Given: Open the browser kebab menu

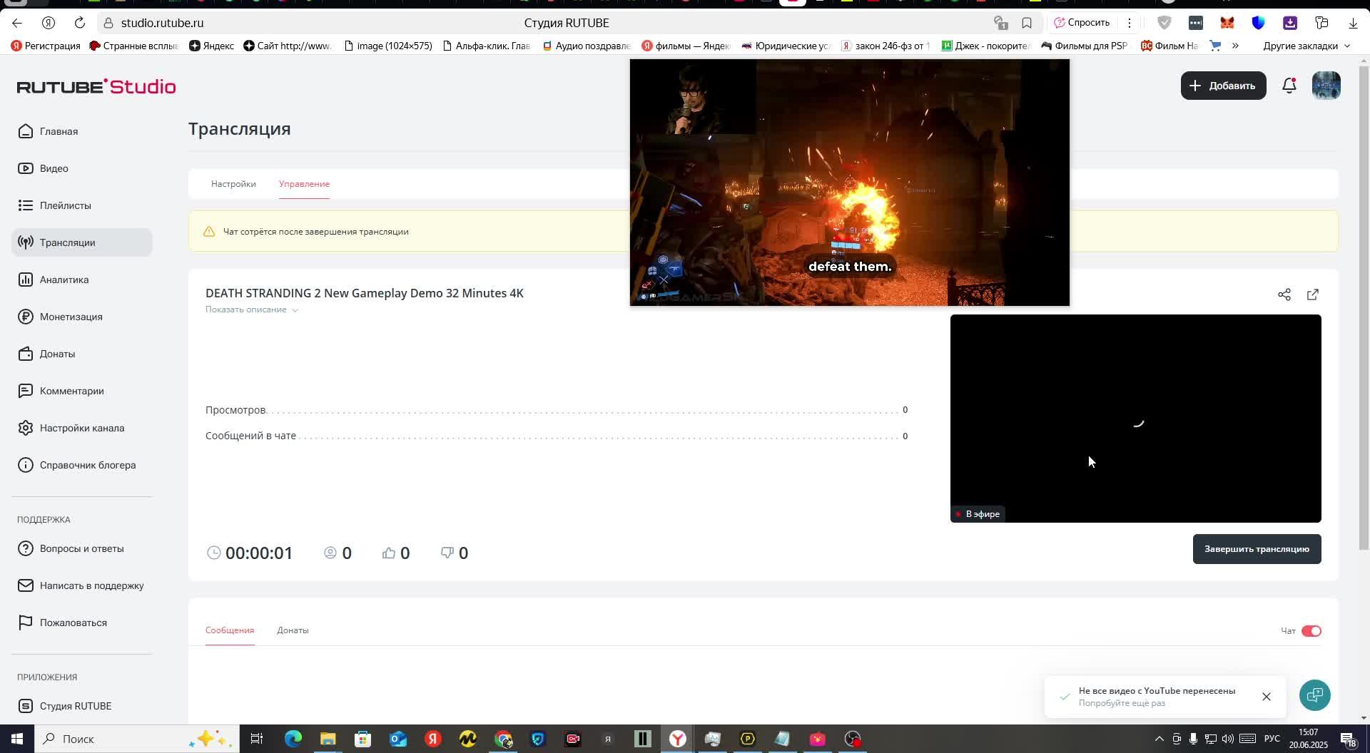Looking at the screenshot, I should point(1129,23).
